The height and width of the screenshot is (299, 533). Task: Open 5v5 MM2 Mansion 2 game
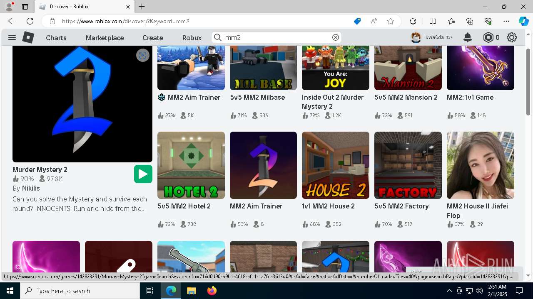(408, 68)
